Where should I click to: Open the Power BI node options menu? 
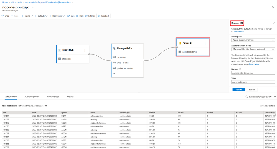pyautogui.click(x=205, y=44)
